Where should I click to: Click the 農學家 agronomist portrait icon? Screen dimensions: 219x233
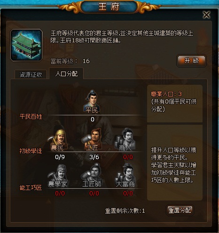coord(58,176)
